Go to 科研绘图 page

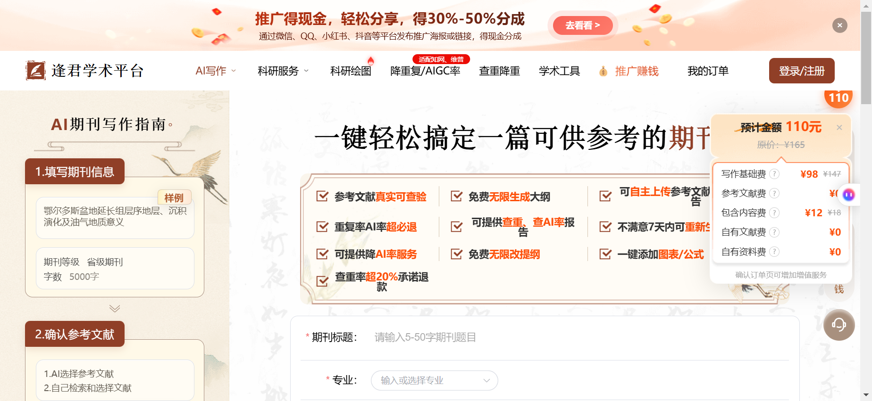click(351, 71)
